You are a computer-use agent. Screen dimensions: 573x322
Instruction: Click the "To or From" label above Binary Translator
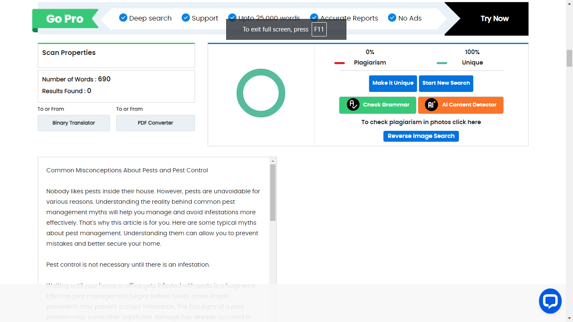point(51,109)
